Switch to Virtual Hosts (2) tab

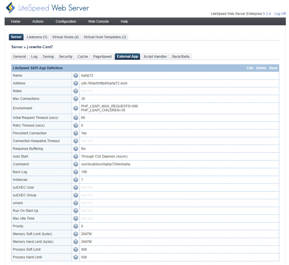coord(65,37)
